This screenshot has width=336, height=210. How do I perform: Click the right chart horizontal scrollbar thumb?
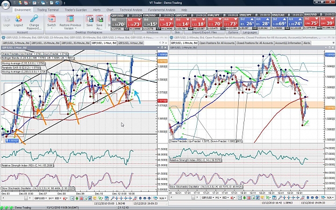[x=193, y=198]
